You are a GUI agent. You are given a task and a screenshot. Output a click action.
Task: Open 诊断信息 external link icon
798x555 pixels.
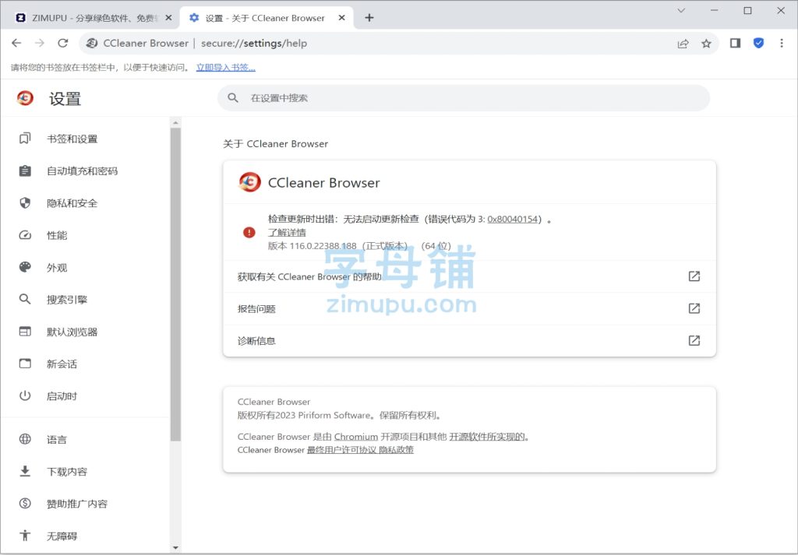[694, 340]
